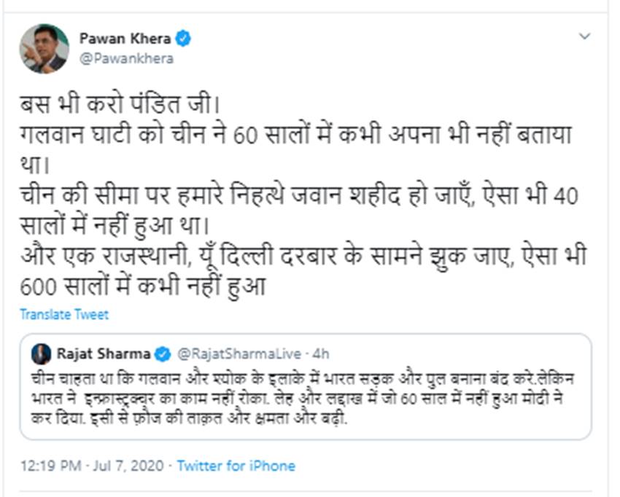The width and height of the screenshot is (620, 497).
Task: Click the Pawan Khera display name
Action: pos(124,39)
